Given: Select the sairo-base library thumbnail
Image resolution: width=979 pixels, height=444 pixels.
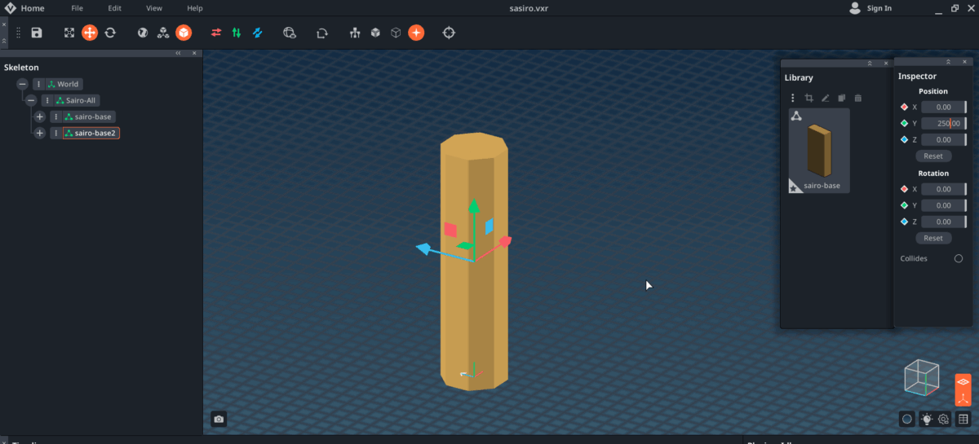Looking at the screenshot, I should [818, 150].
